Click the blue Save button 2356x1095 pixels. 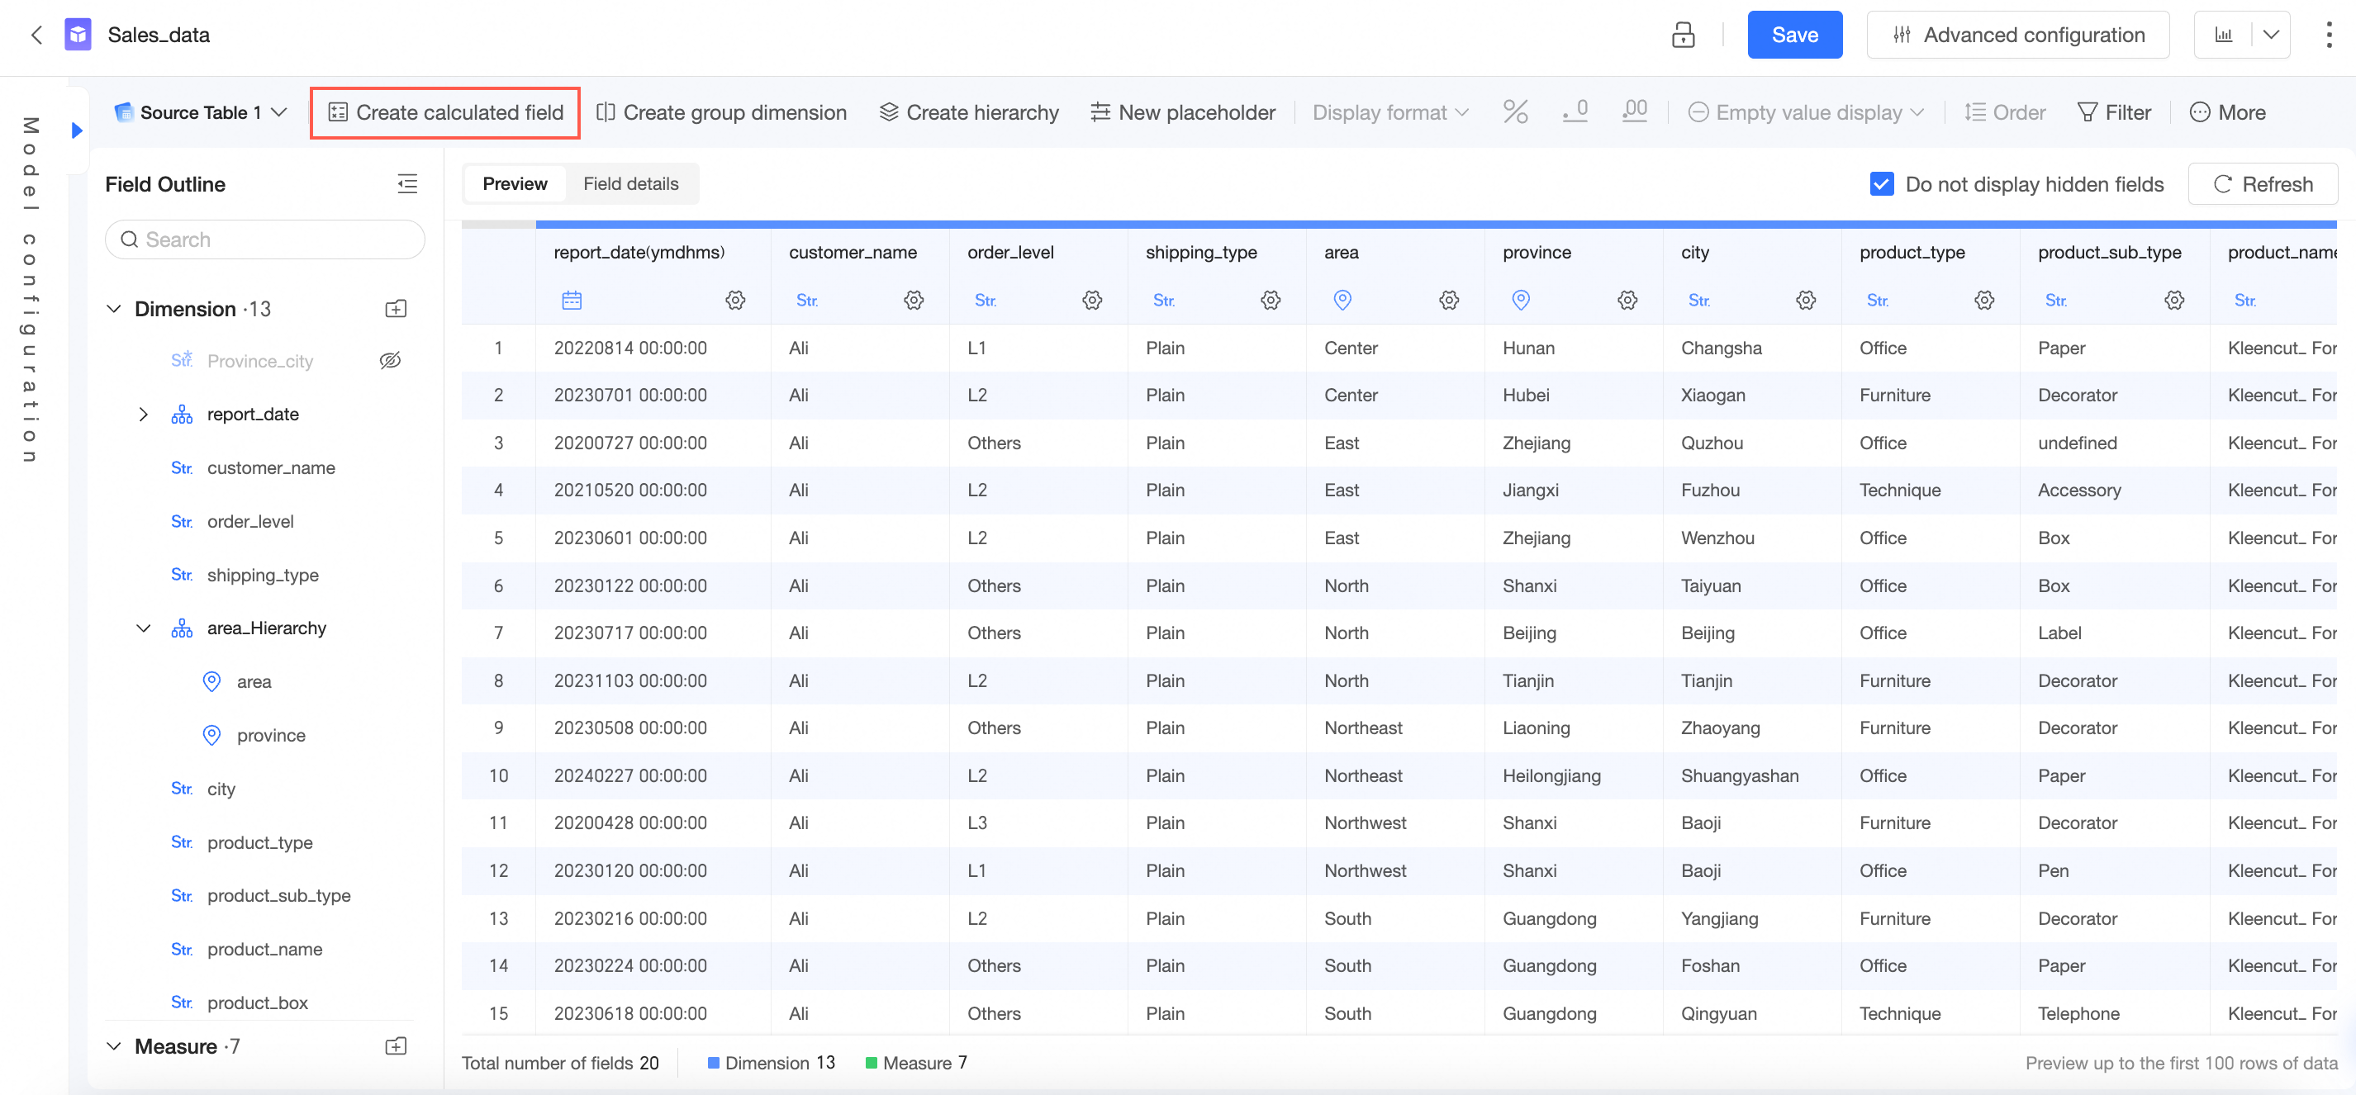[x=1793, y=35]
